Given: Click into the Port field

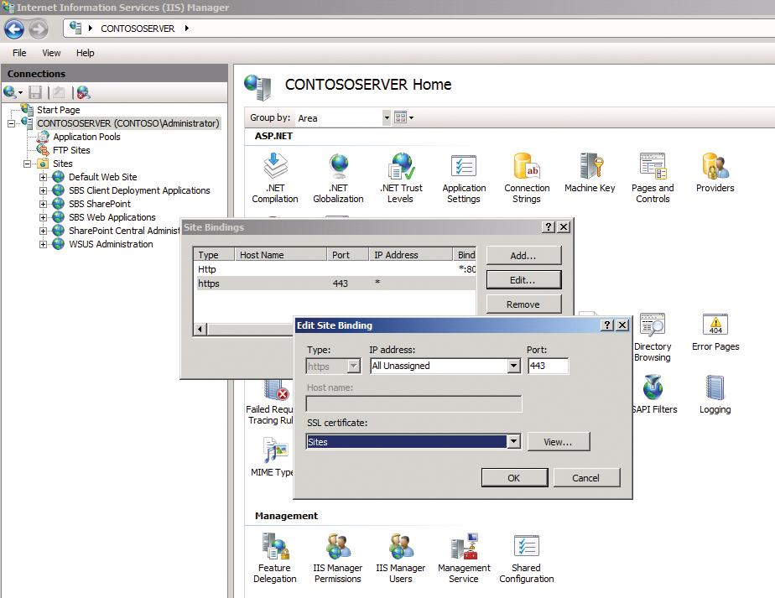Looking at the screenshot, I should tap(548, 367).
